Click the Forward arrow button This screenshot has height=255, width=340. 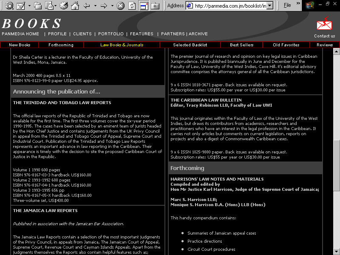pyautogui.click(x=103, y=6)
